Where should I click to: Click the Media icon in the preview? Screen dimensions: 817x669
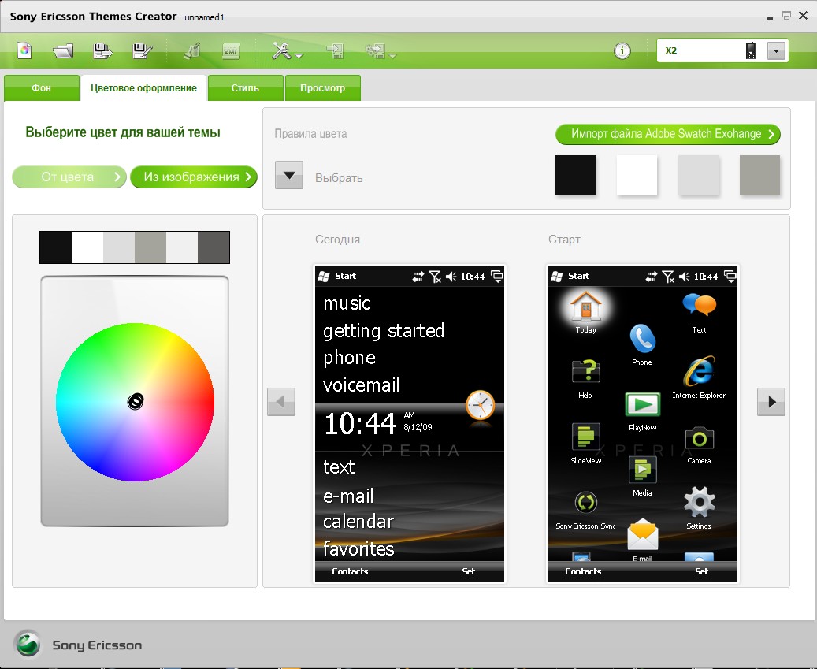(x=642, y=470)
